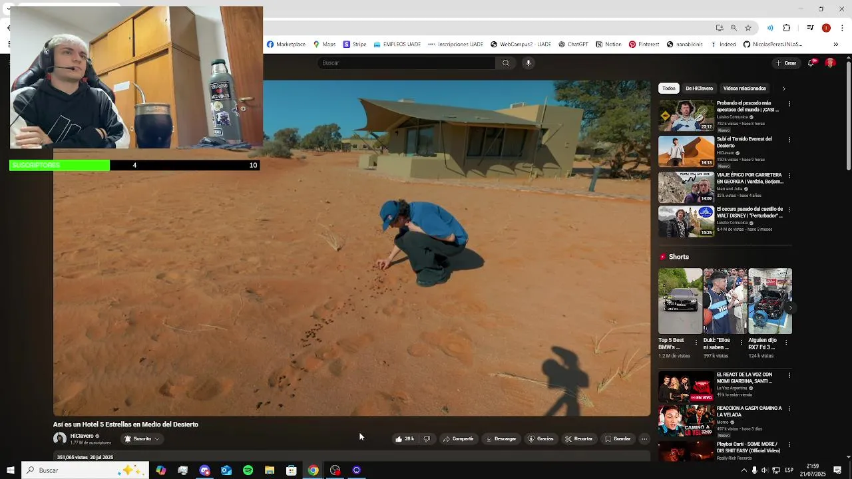This screenshot has width=852, height=479.
Task: Open Spotify from the taskbar
Action: pyautogui.click(x=248, y=470)
